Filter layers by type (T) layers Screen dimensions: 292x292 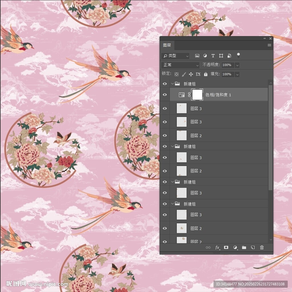click(x=213, y=56)
